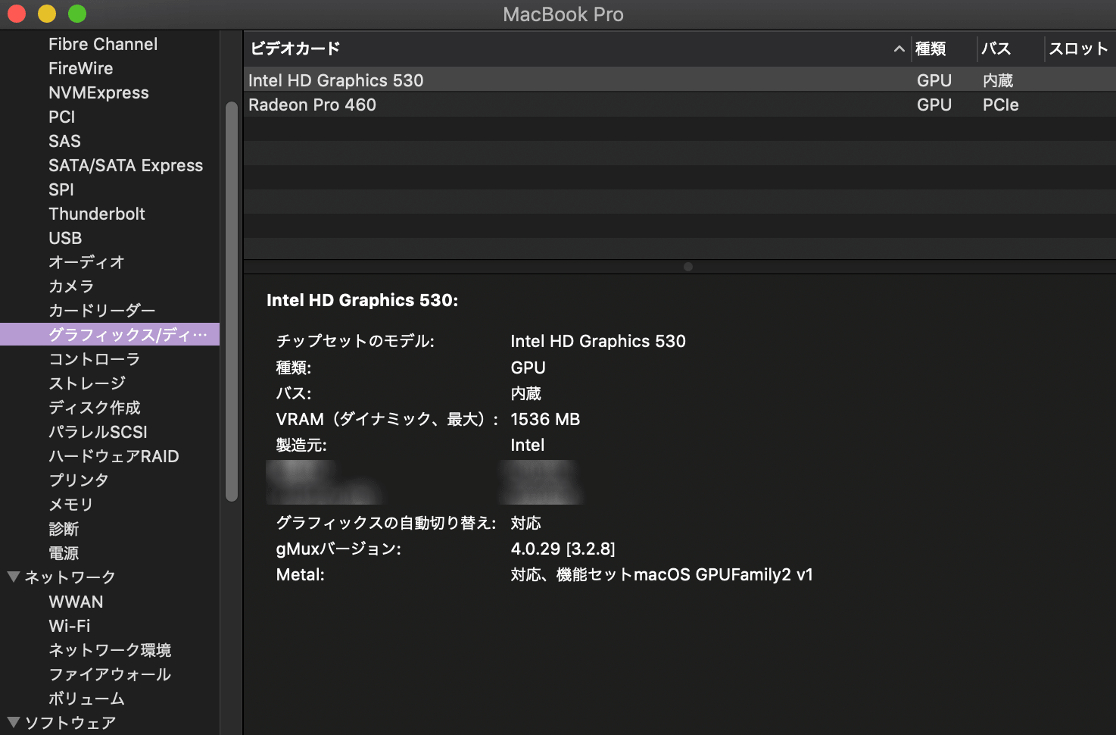Open メモリ sidebar entry
The height and width of the screenshot is (735, 1116).
tap(71, 505)
